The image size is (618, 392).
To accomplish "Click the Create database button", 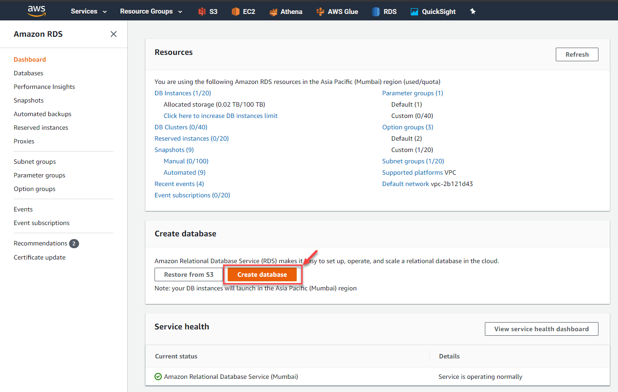I will coord(263,274).
